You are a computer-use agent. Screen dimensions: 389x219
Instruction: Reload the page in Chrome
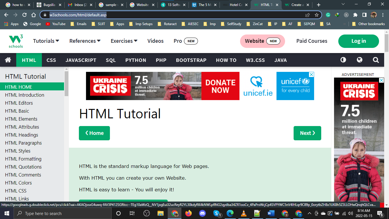click(24, 15)
